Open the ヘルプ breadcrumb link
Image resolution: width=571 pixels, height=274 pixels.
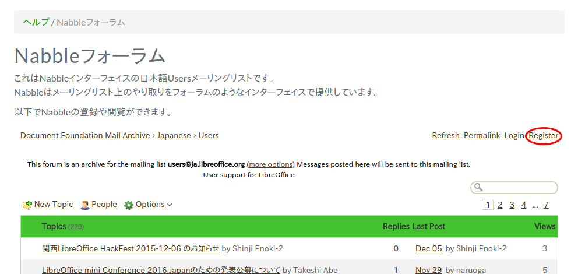pos(36,22)
